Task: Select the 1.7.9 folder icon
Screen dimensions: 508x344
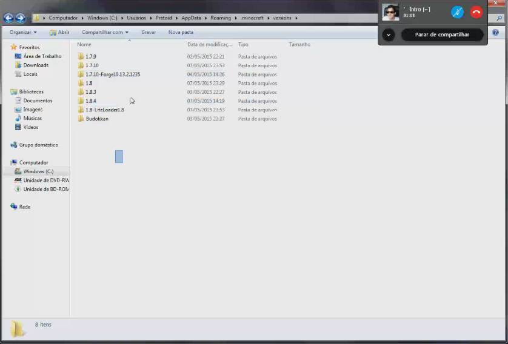Action: 81,56
